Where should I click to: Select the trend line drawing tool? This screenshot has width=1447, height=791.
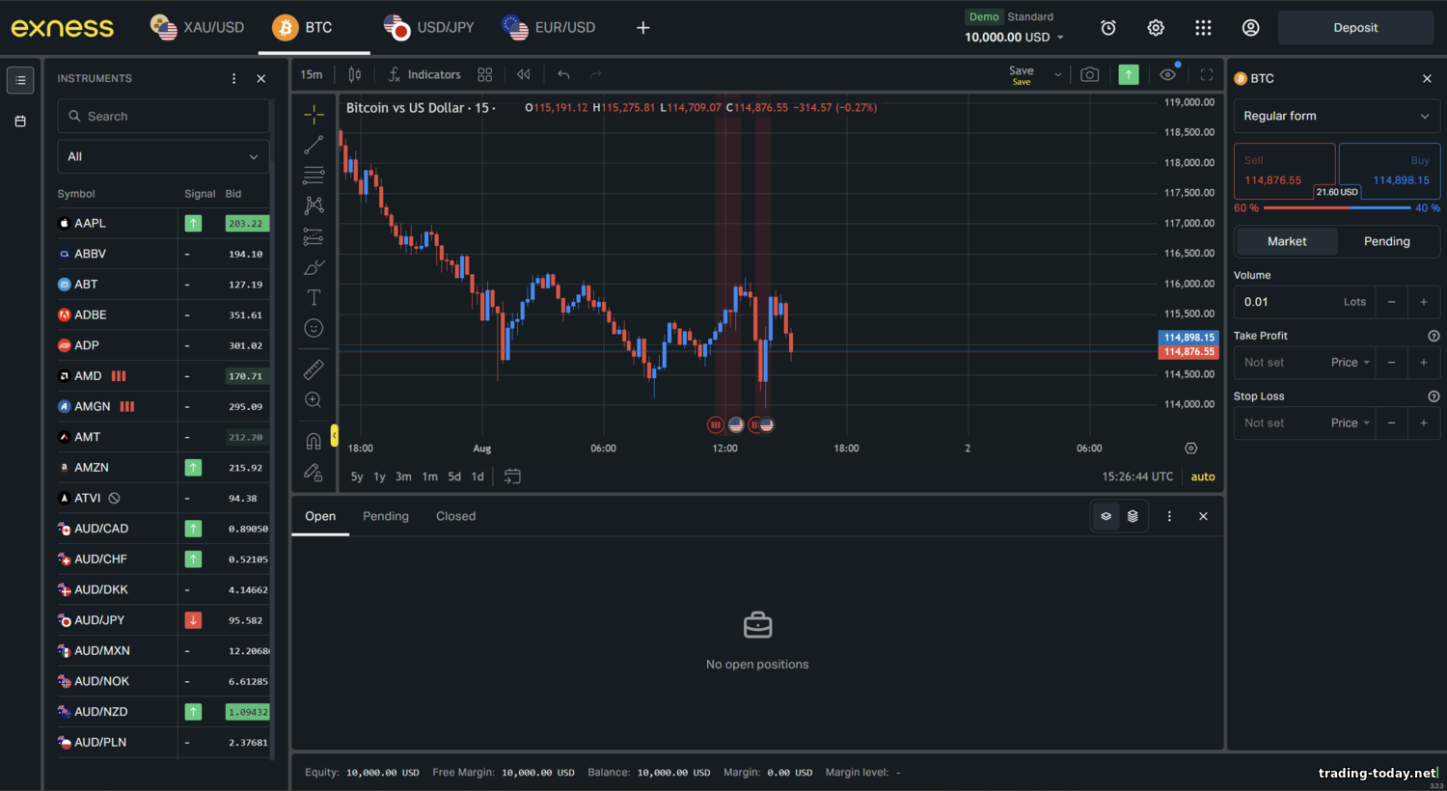314,145
